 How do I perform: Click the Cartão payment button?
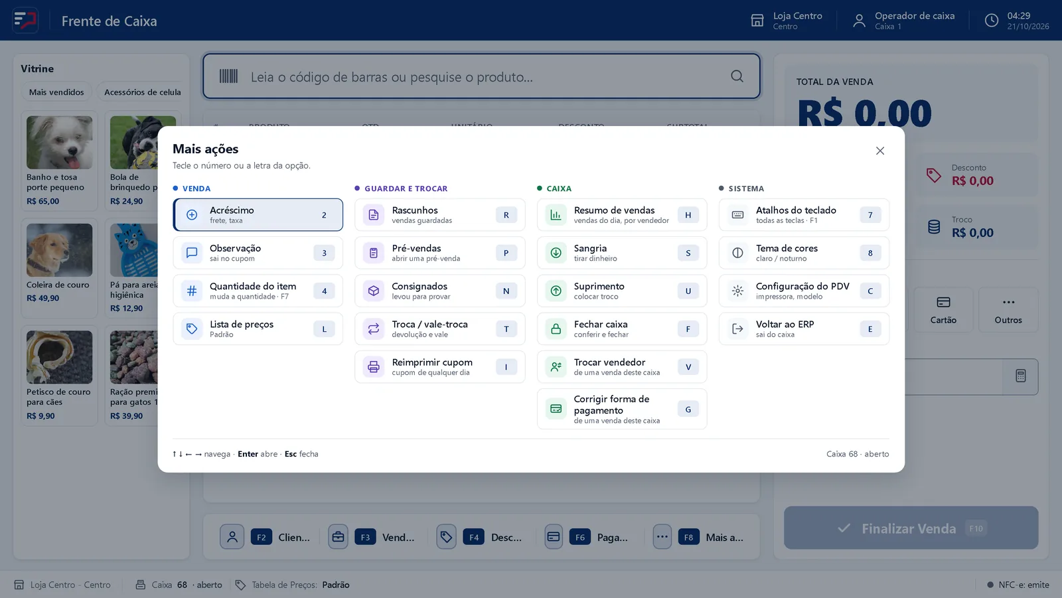click(x=943, y=310)
